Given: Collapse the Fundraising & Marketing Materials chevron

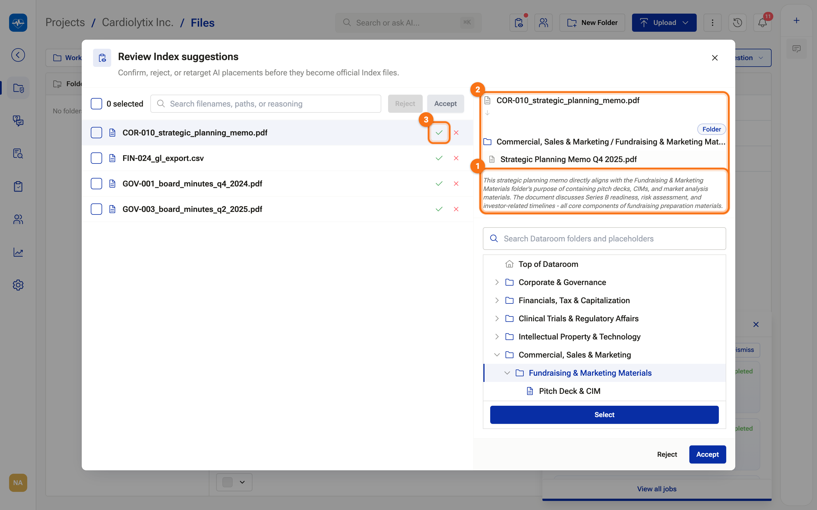Looking at the screenshot, I should click(507, 373).
